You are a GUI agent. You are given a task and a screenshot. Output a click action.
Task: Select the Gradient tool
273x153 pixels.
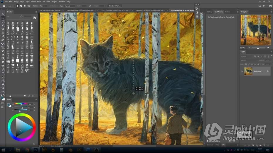3,58
